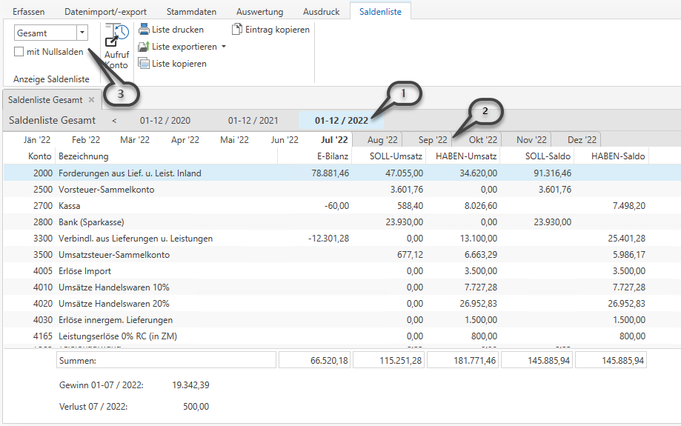Viewport: 681px width, 426px height.
Task: Click the Liste drucken printer icon
Action: click(144, 30)
